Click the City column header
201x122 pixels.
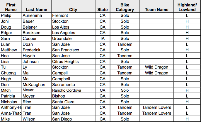pos(73,10)
